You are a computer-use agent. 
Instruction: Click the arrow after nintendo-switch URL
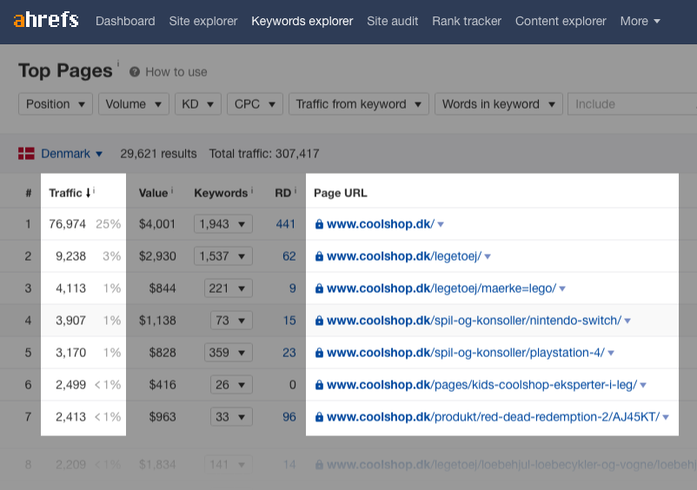(x=627, y=321)
